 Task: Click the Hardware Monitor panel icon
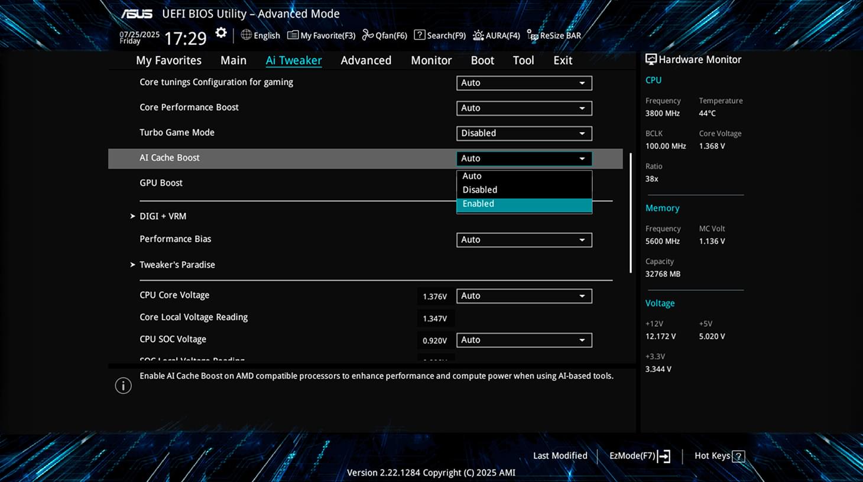[x=651, y=58]
